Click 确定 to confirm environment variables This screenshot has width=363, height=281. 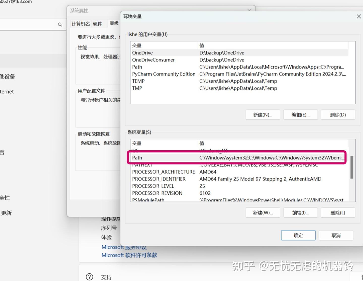click(298, 235)
